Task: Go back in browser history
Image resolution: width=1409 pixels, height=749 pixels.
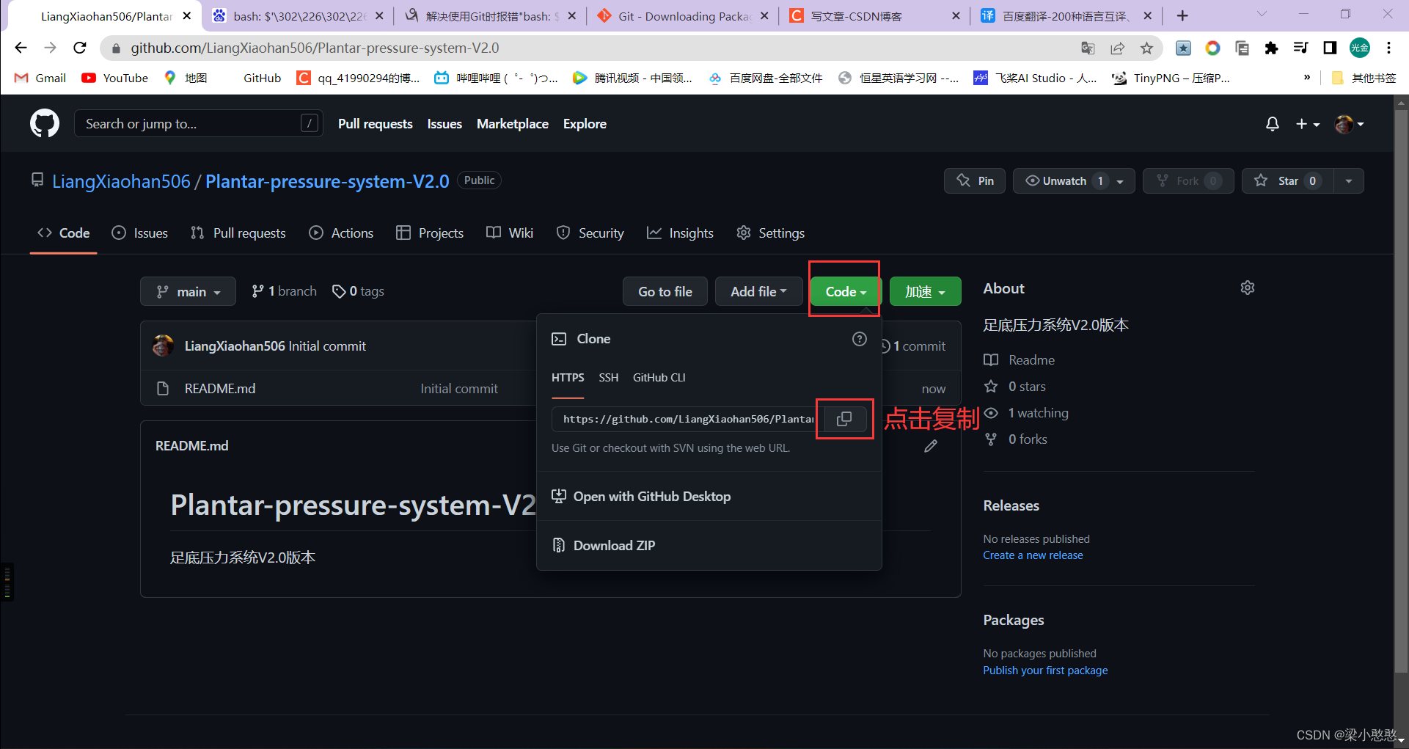Action: 21,48
